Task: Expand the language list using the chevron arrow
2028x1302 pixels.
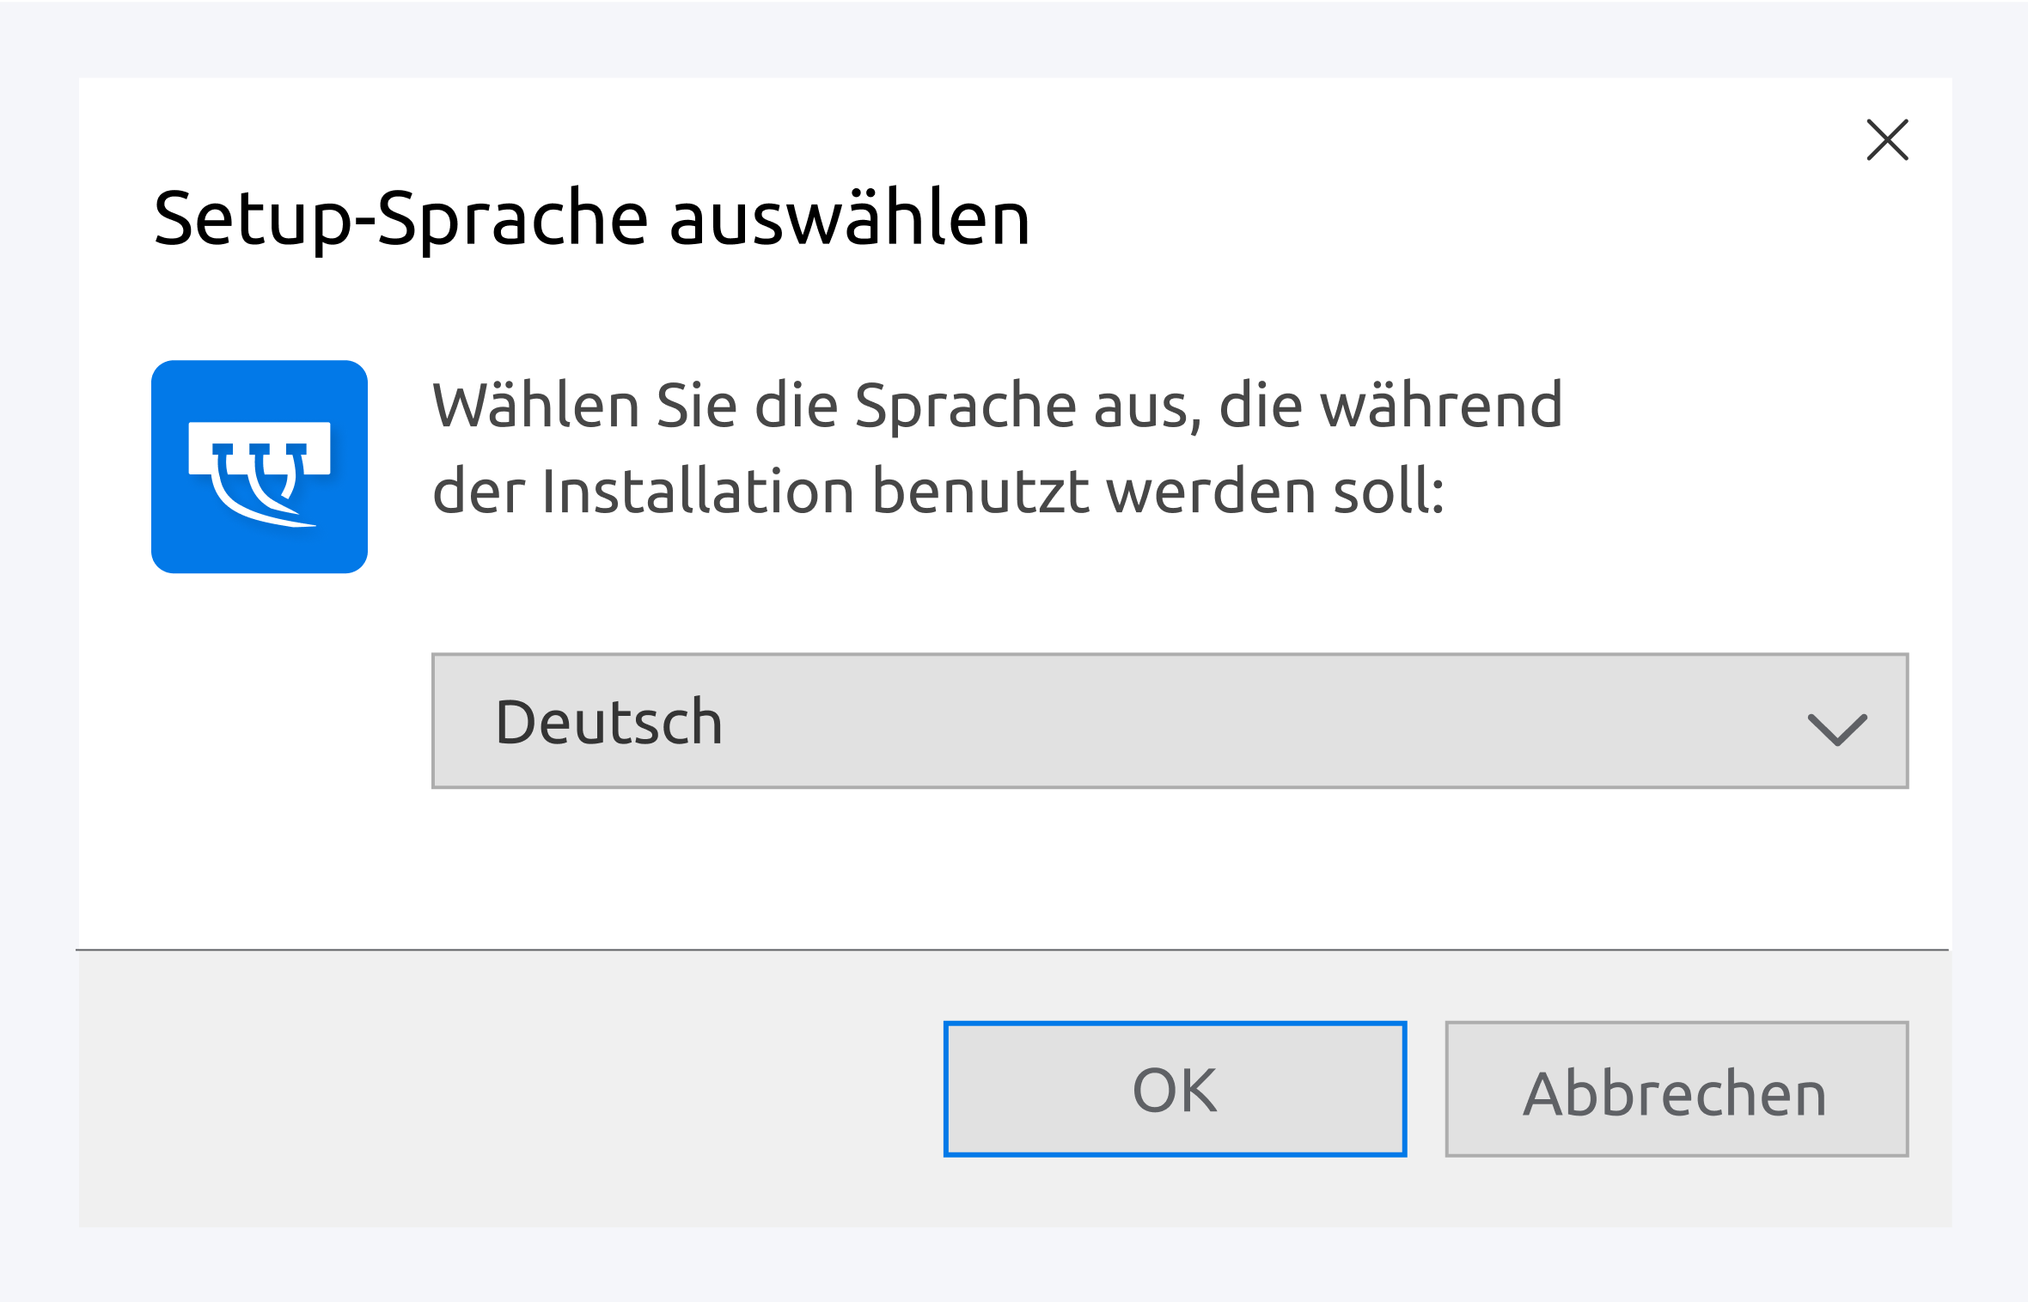Action: [1837, 729]
